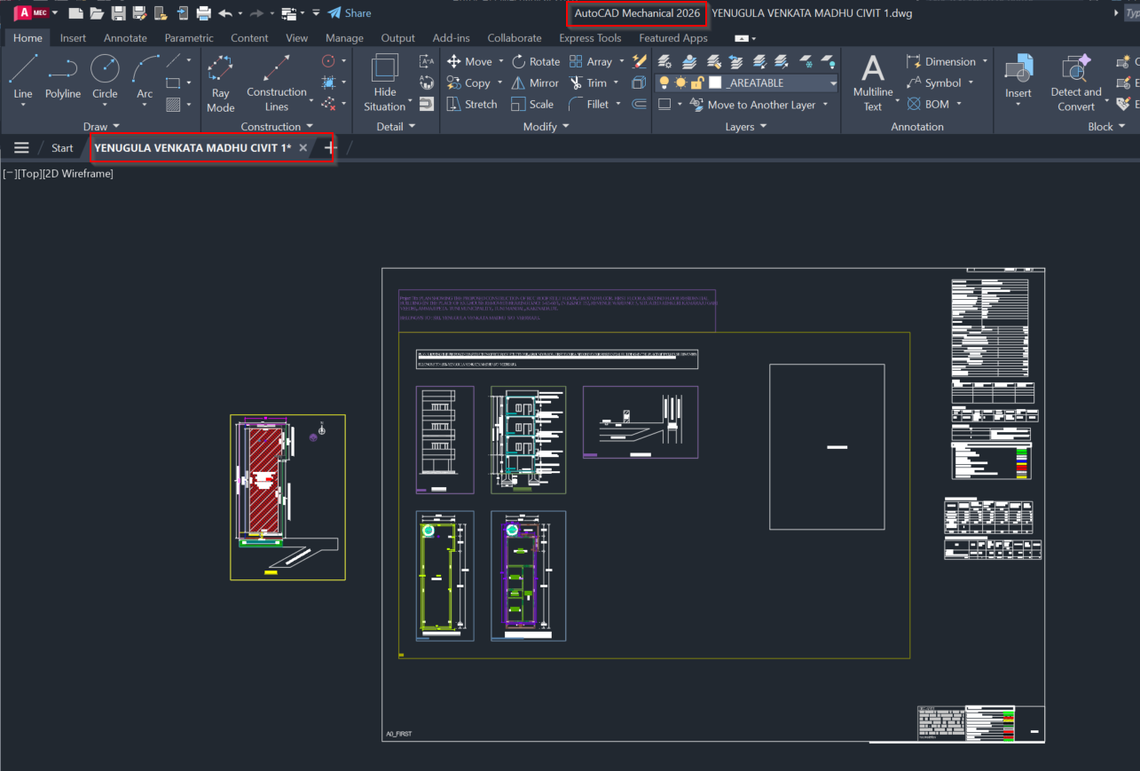Click Move to Another Layer button

coord(751,104)
